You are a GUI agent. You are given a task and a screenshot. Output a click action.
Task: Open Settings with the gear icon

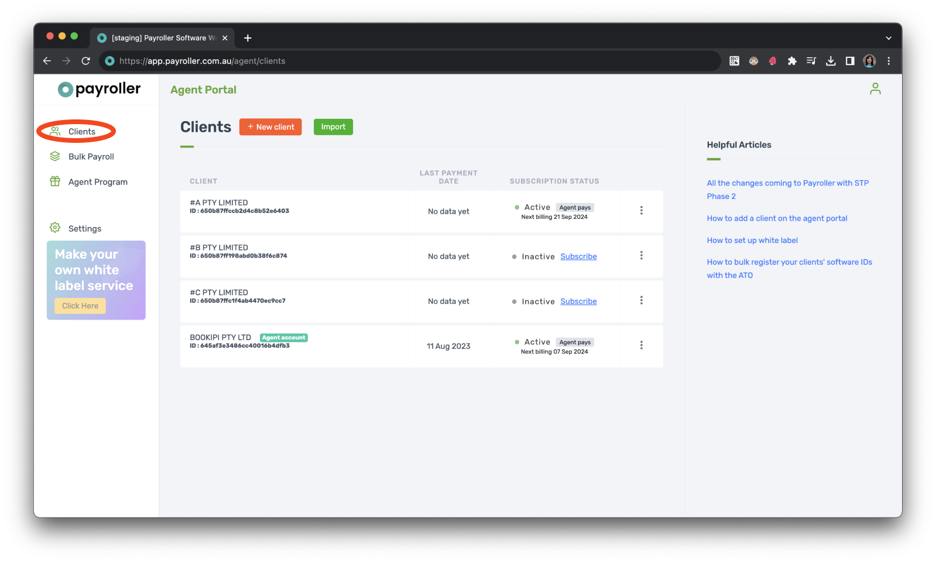click(x=55, y=228)
